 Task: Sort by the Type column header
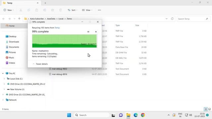118,25
